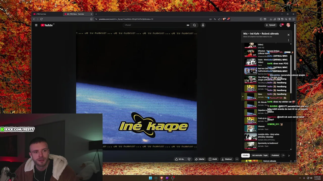Screen dimensions: 323x181
Task: Select the Všetko filter chip
Action: pyautogui.click(x=246, y=155)
